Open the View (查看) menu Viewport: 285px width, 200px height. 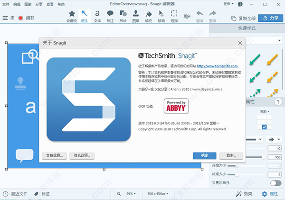(x=50, y=4)
